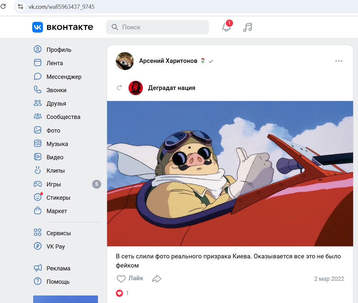Click the Фото picture icon

pyautogui.click(x=38, y=130)
